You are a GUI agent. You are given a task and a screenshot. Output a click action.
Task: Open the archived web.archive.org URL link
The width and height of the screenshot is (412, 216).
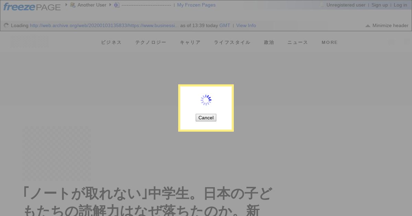tap(104, 25)
